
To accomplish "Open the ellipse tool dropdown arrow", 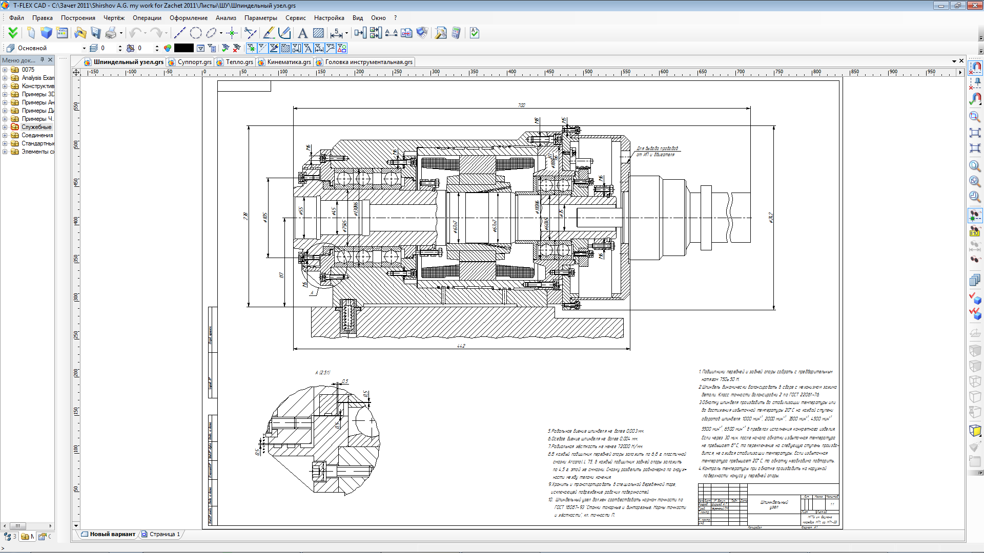I will [x=221, y=33].
